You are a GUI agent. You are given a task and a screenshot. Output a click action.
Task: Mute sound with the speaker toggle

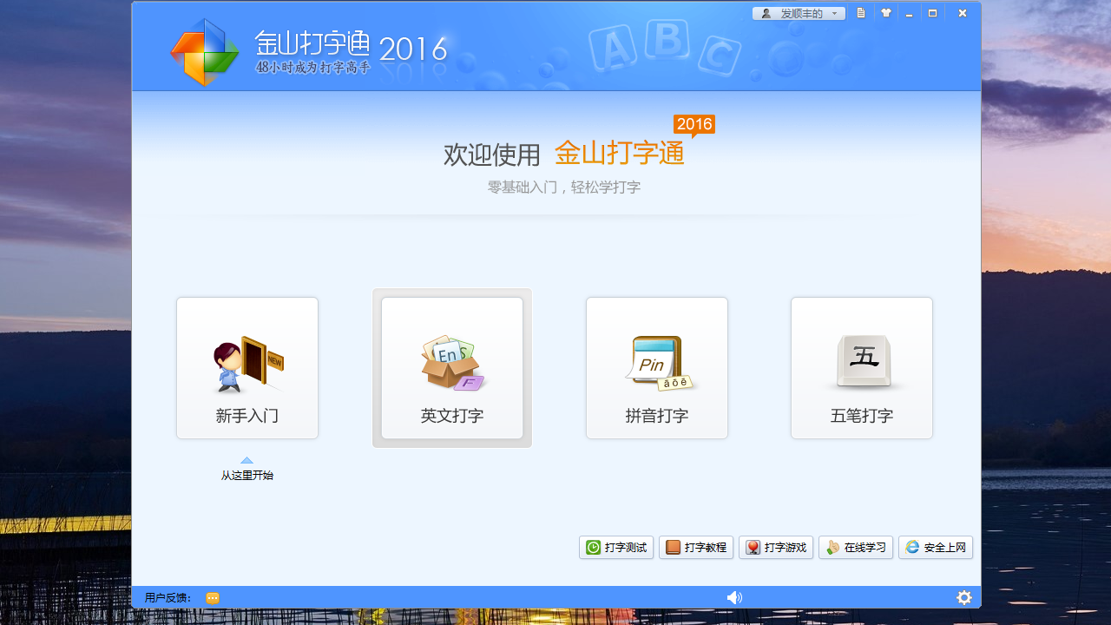tap(734, 597)
